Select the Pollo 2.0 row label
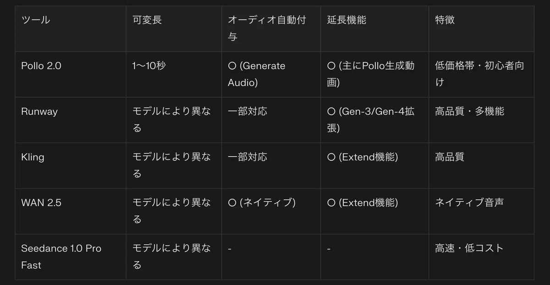Image resolution: width=550 pixels, height=285 pixels. tap(41, 66)
